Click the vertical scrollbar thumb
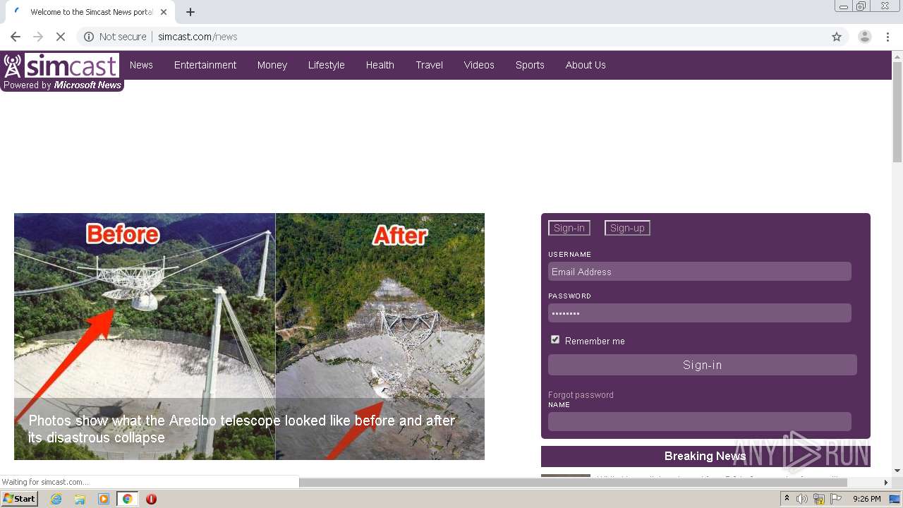Viewport: 903px width, 508px height. (897, 111)
